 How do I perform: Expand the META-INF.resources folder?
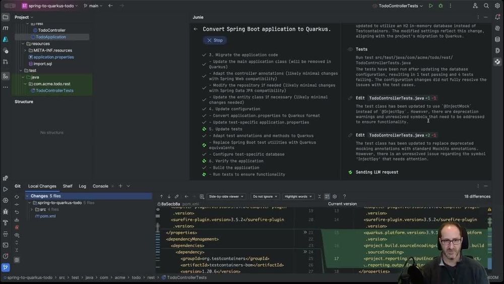[x=25, y=50]
